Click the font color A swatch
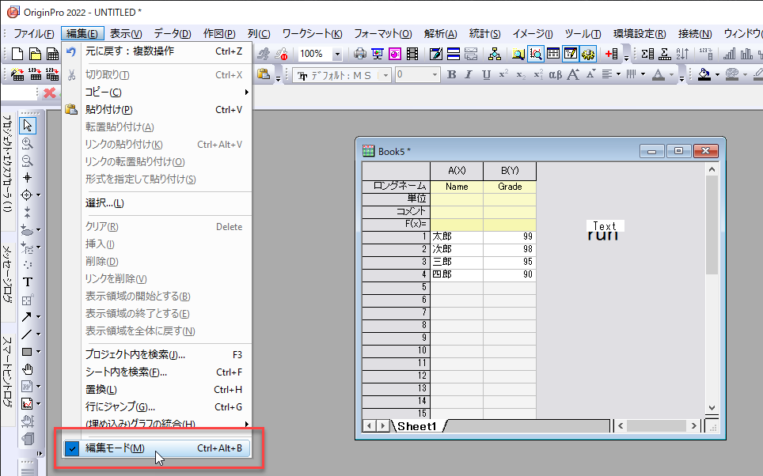 pos(659,74)
